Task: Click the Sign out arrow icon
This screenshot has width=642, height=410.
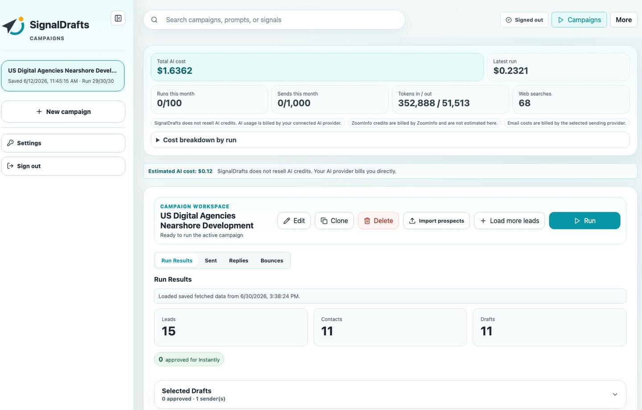Action: click(10, 166)
